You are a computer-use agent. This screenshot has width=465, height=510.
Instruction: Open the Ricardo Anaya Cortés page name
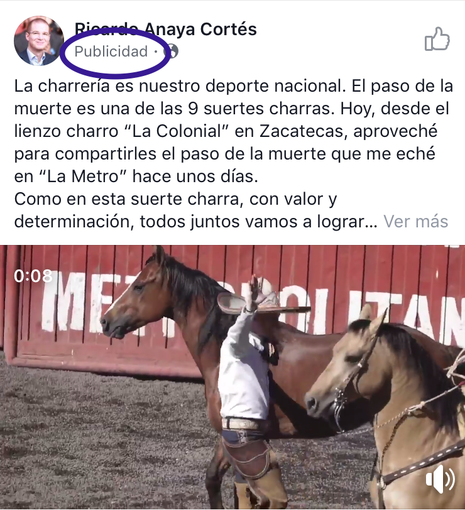point(166,29)
